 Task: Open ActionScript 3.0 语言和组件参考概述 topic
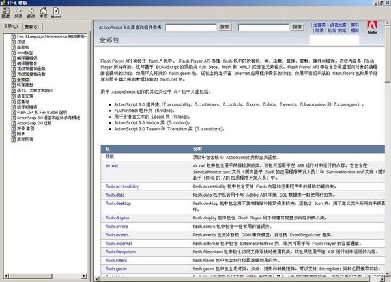49,118
